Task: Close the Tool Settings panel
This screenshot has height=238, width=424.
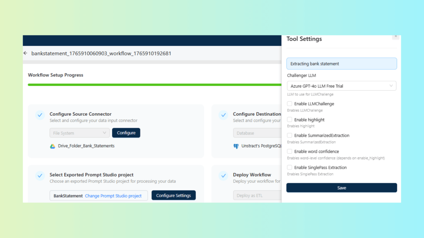Action: point(395,37)
